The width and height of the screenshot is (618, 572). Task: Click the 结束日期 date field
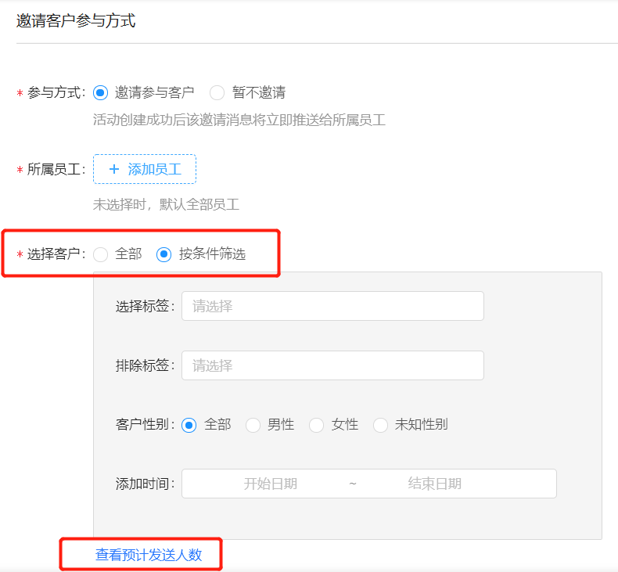coord(435,484)
